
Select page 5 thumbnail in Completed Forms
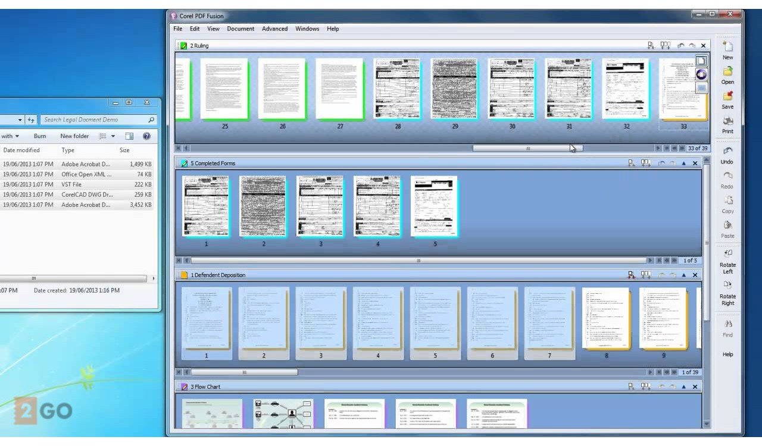click(434, 206)
